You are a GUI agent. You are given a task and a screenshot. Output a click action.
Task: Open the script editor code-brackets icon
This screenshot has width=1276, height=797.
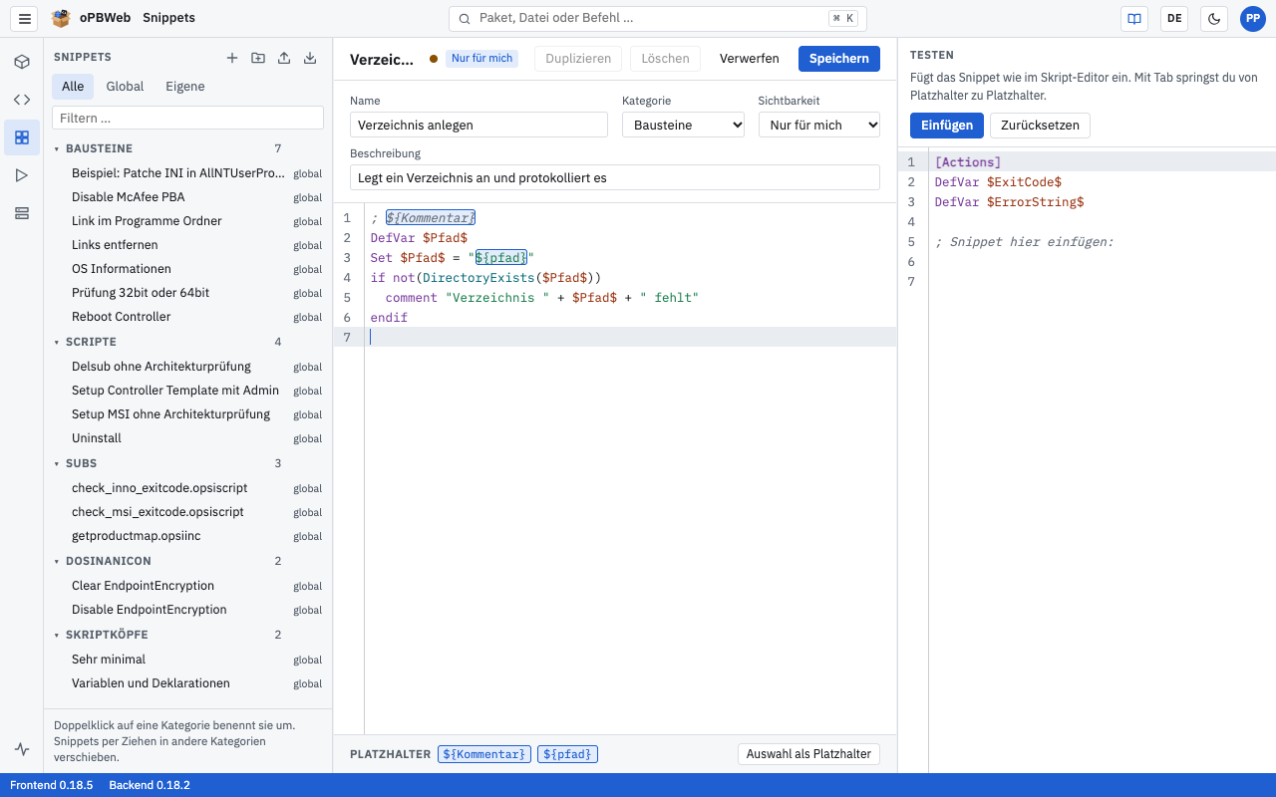click(22, 100)
